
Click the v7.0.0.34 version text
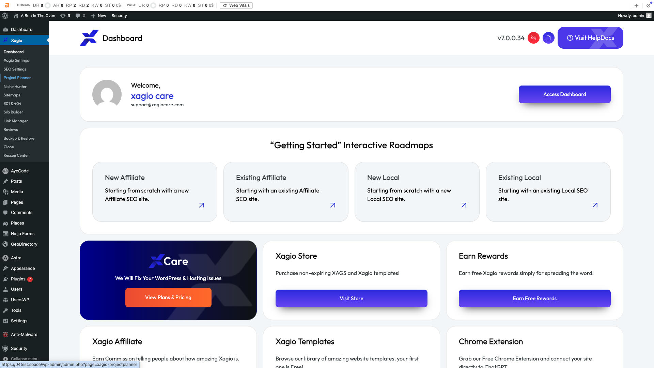pos(511,38)
